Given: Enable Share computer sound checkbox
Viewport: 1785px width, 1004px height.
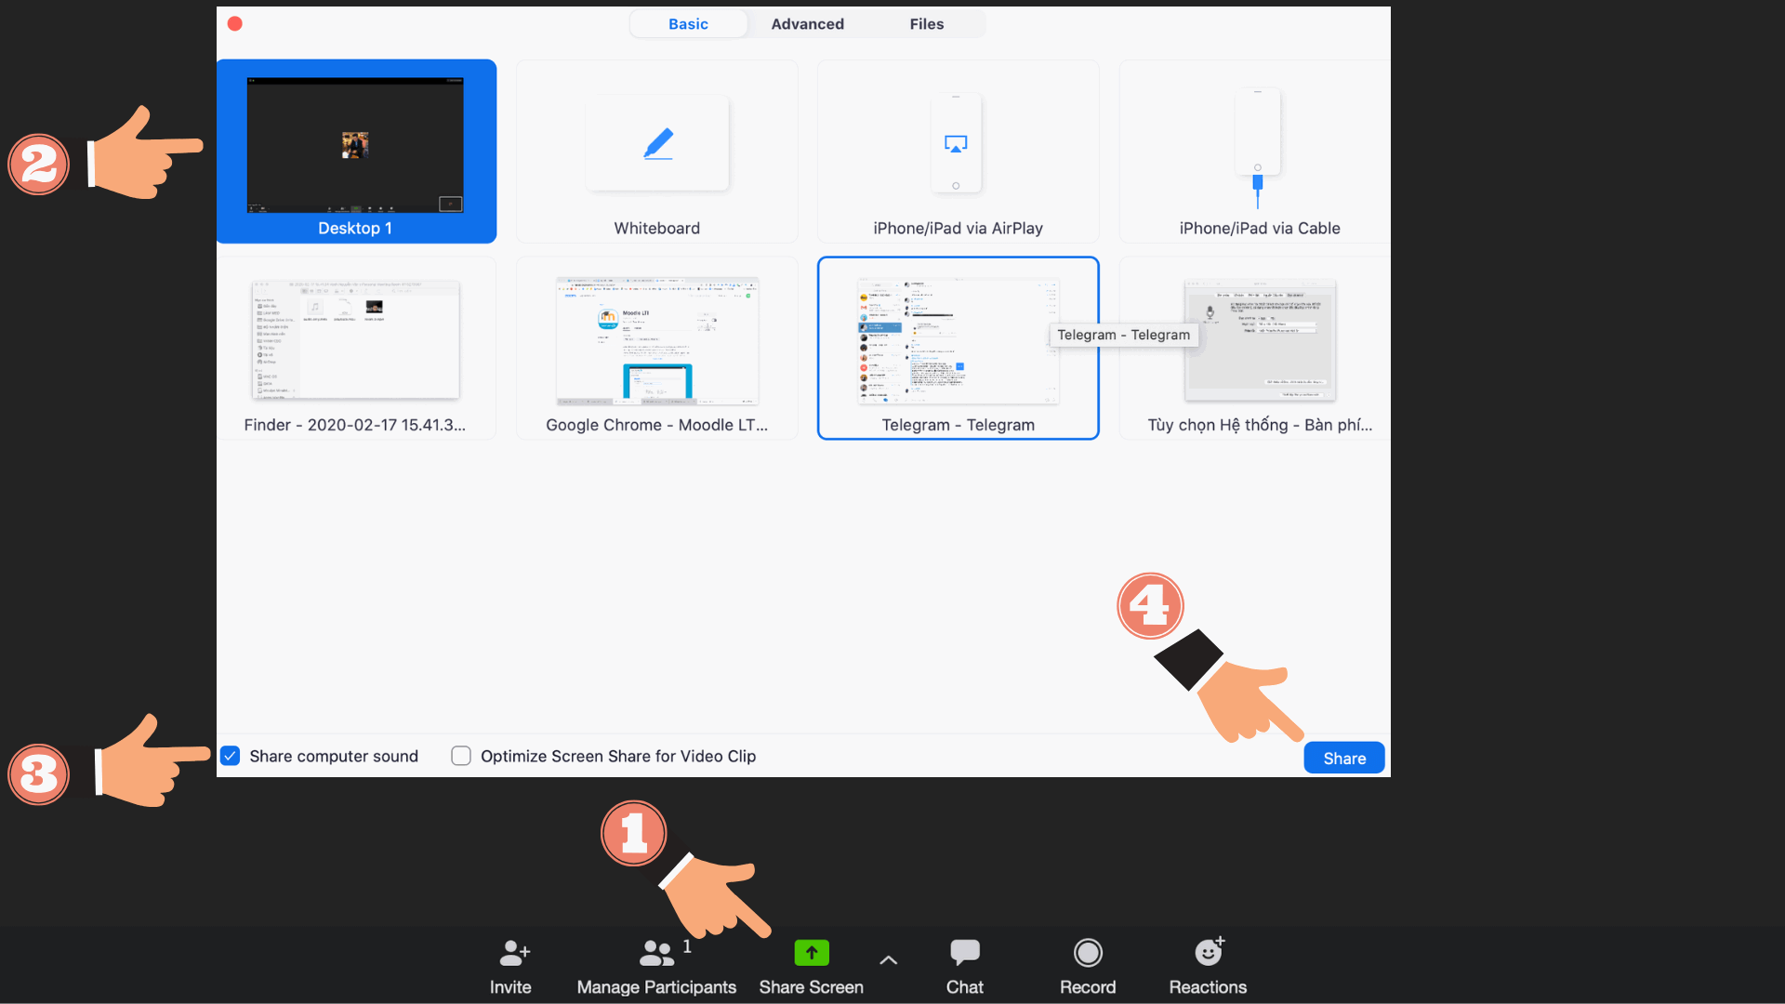Looking at the screenshot, I should coord(231,756).
